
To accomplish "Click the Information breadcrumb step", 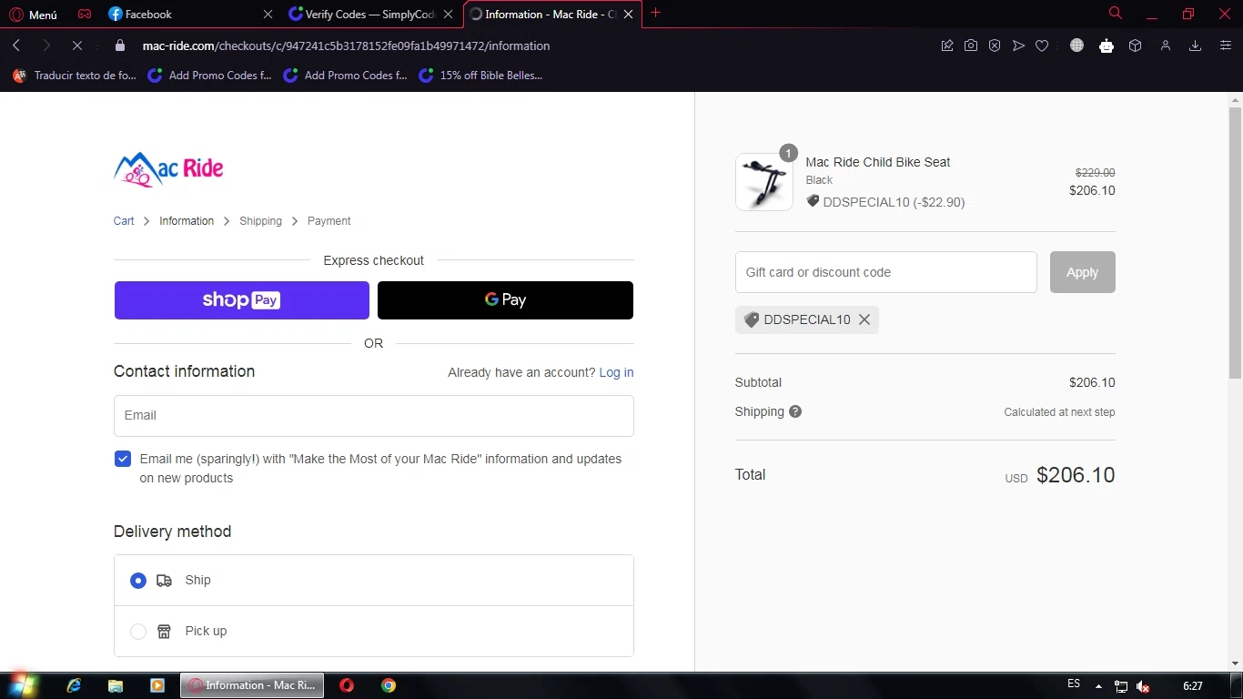I will click(x=187, y=221).
